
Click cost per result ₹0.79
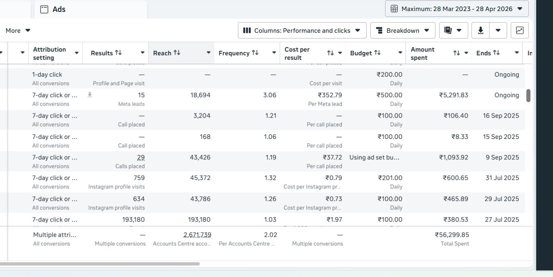click(334, 178)
